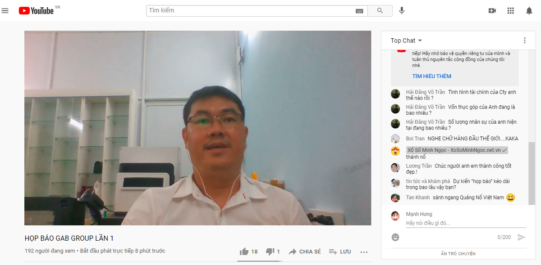Open the on-screen keyboard in search box
This screenshot has height=265, width=541.
[359, 11]
